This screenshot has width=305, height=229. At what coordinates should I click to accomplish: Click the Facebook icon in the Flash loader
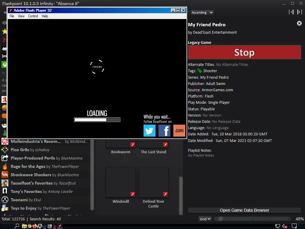tap(164, 131)
